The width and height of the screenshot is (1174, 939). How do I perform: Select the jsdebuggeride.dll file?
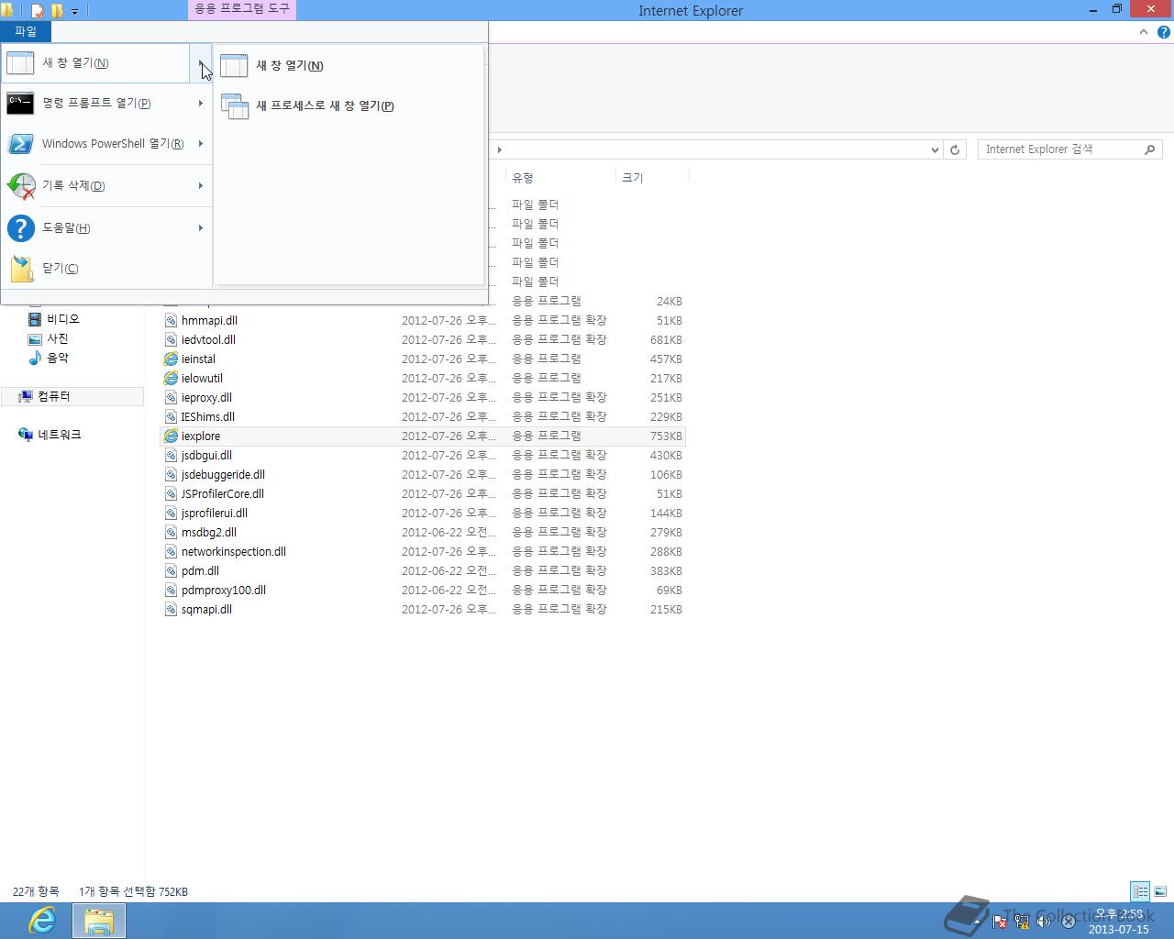coord(223,475)
